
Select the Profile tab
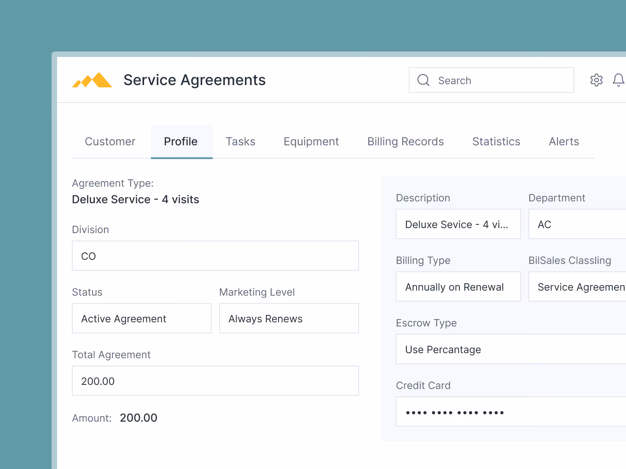coord(181,142)
